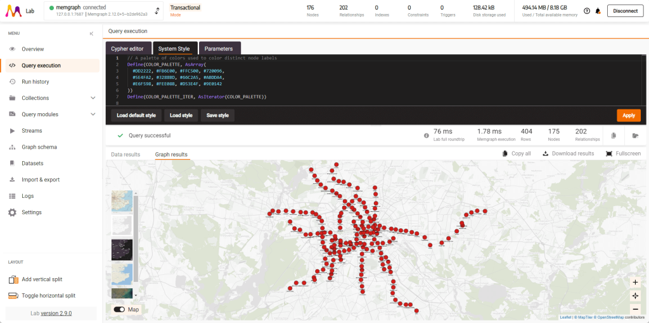This screenshot has height=323, width=649.
Task: Click the map zoom in plus button
Action: point(635,283)
